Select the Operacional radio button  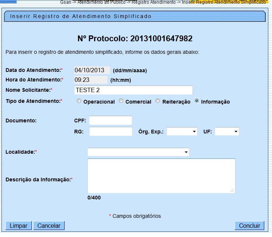pos(79,101)
